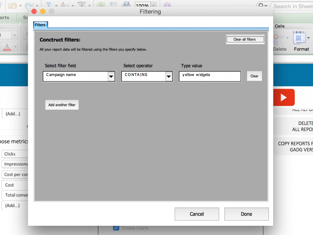This screenshot has height=235, width=313.
Task: Select the Total conversions metric item
Action: [x=15, y=195]
